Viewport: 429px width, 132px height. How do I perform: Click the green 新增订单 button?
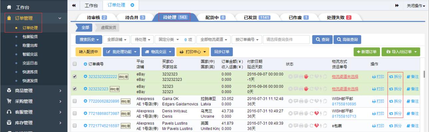click(367, 52)
